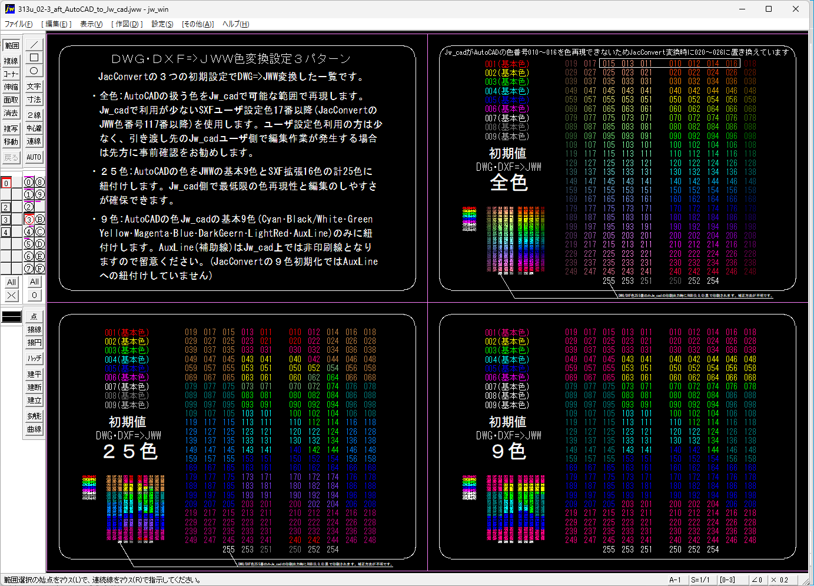
Task: Select the 曲線 curve tool
Action: pyautogui.click(x=34, y=429)
